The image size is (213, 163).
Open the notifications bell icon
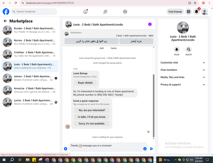coord(196,12)
